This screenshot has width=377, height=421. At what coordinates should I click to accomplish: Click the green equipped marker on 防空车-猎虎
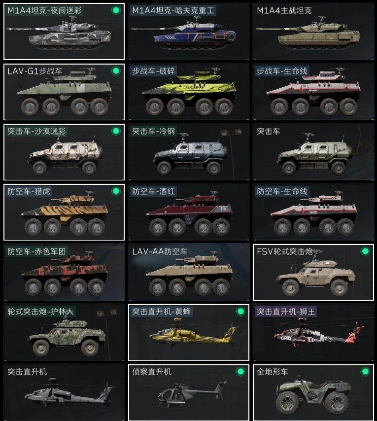pyautogui.click(x=116, y=191)
